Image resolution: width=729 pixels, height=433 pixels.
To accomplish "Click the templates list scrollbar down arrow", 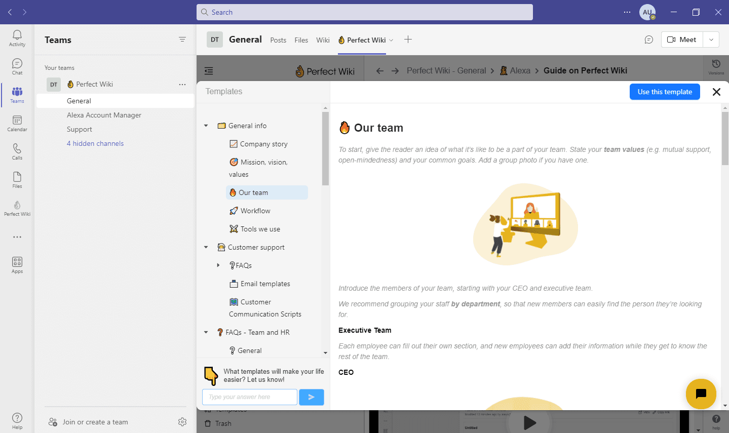I will click(x=325, y=352).
